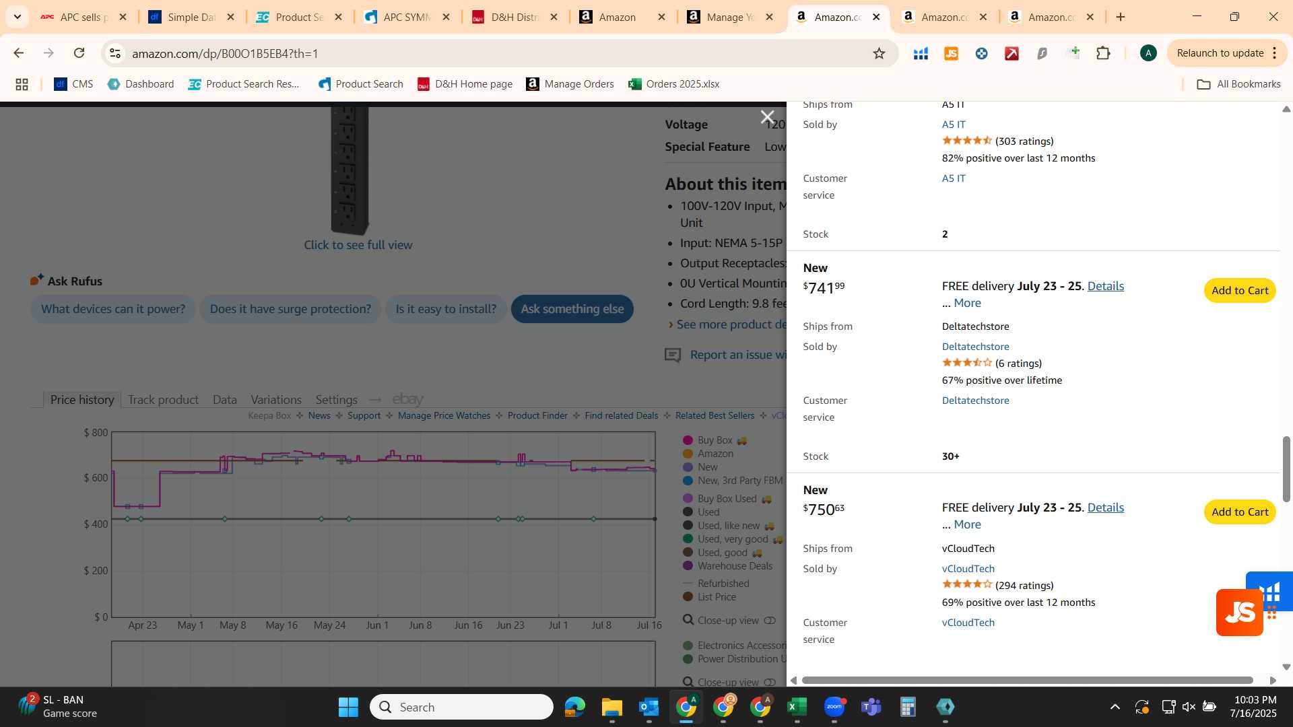
Task: Click the Ask Rufus sparkle icon
Action: [x=36, y=279]
